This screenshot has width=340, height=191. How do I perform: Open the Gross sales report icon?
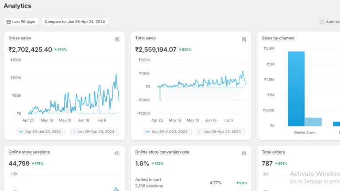(x=117, y=39)
